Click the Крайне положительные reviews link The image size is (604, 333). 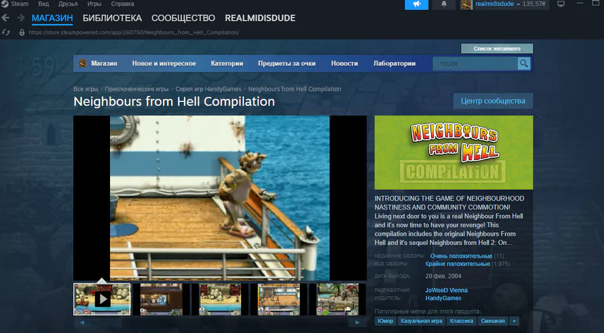pos(458,264)
